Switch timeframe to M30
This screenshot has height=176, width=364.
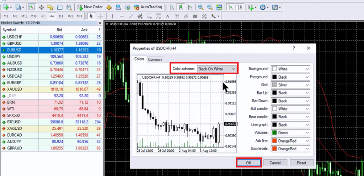click(x=33, y=16)
